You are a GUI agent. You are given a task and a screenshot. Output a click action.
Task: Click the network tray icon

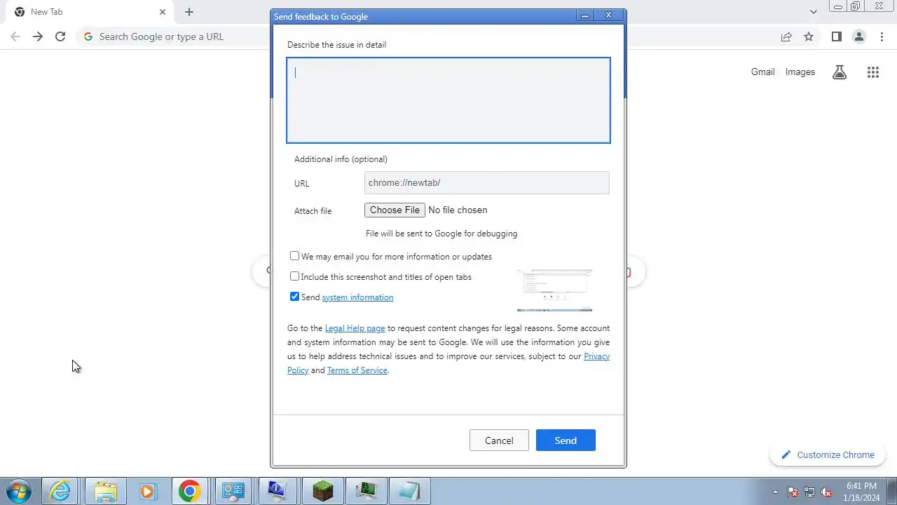coord(809,492)
